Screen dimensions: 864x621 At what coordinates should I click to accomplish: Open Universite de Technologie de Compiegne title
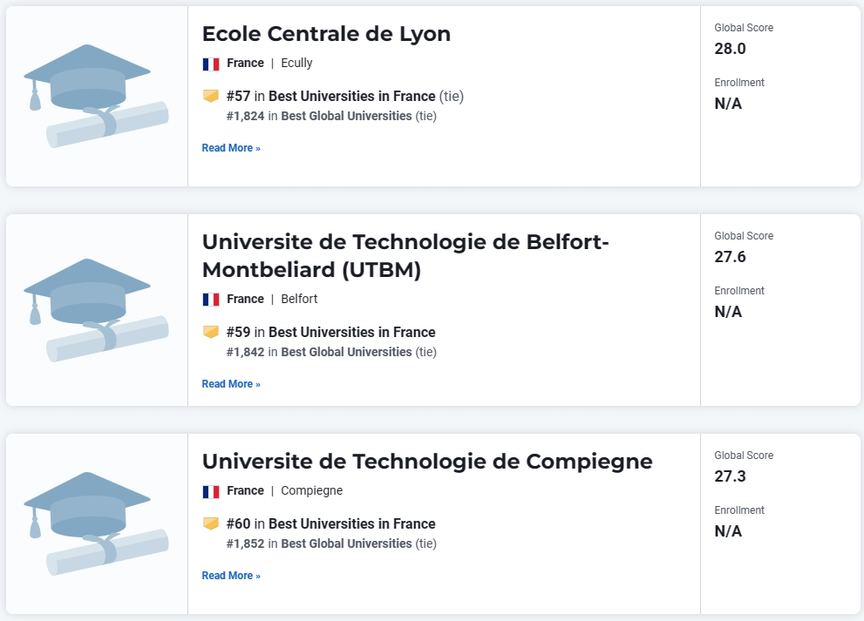(x=427, y=462)
